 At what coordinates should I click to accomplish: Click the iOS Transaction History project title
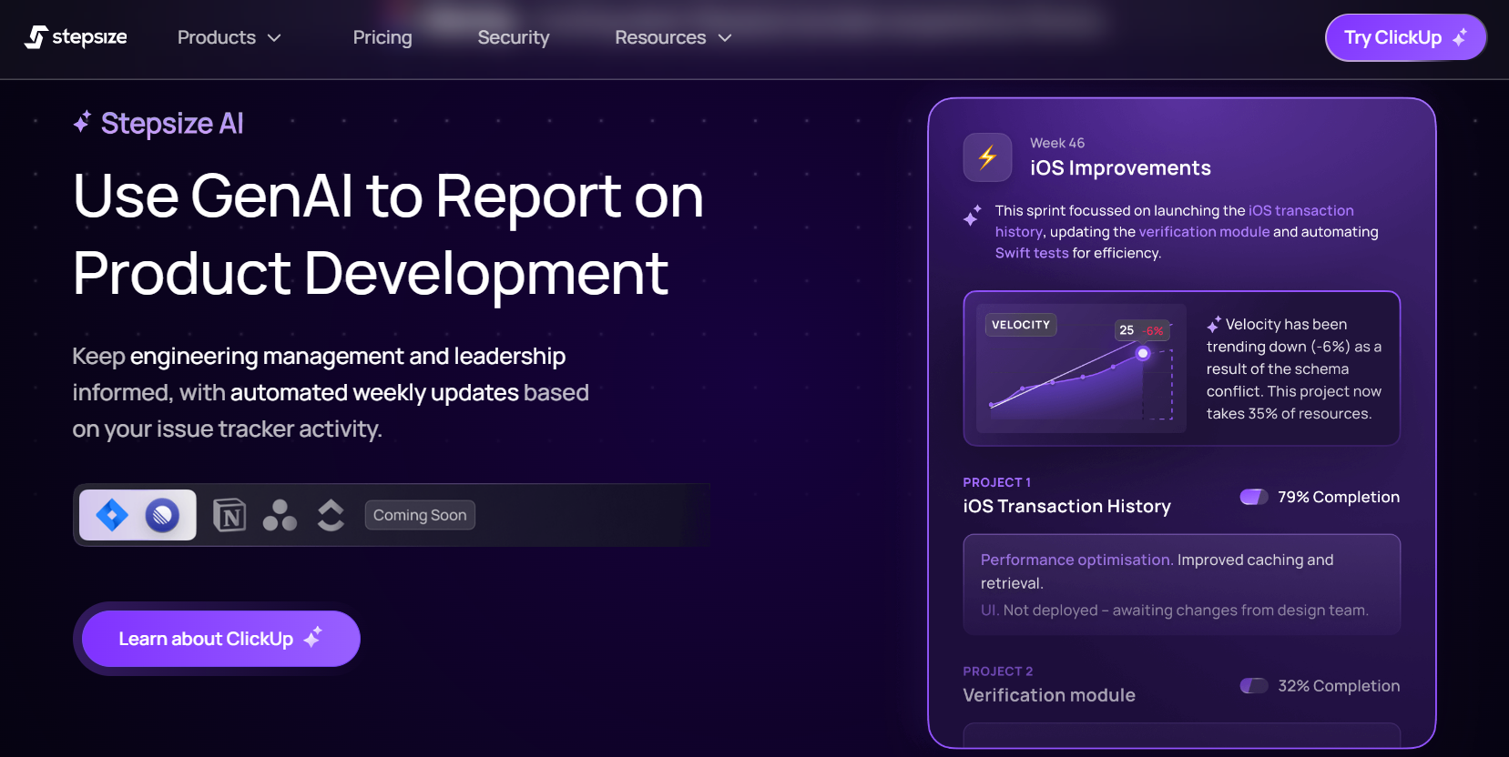point(1066,507)
